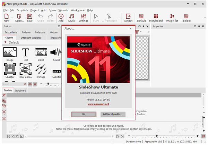Adjust the Toolbox icon size slider
The width and height of the screenshot is (208, 145).
48,84
